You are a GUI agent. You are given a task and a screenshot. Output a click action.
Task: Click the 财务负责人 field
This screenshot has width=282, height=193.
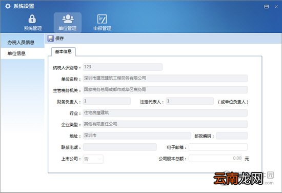(x=107, y=101)
